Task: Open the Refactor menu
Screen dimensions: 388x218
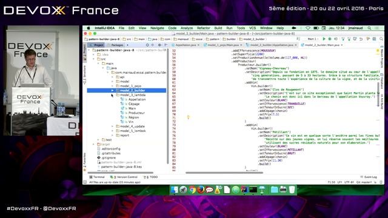Action: pyautogui.click(x=204, y=28)
